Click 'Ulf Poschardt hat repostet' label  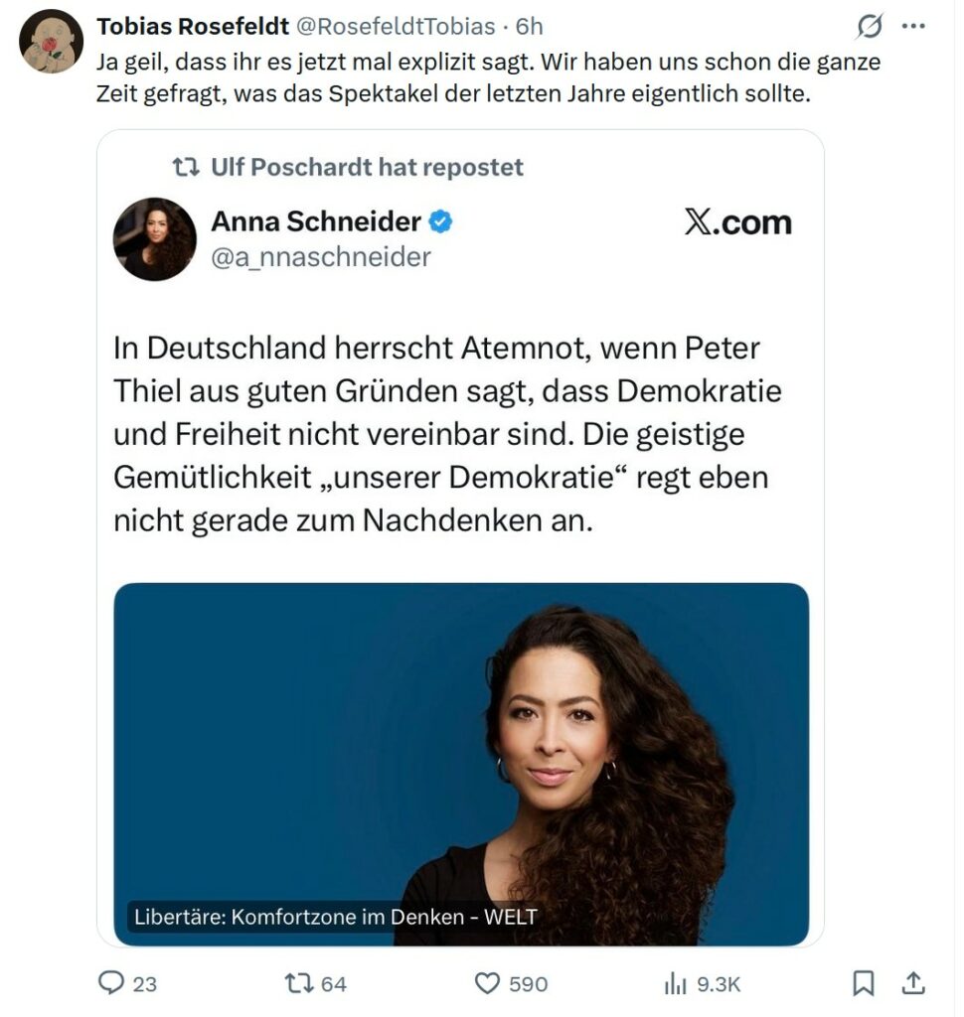pos(367,167)
